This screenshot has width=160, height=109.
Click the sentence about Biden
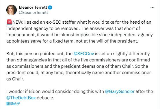coord(80,95)
